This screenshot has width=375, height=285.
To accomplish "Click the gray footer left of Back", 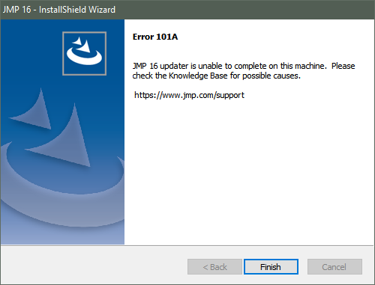I will point(94,266).
